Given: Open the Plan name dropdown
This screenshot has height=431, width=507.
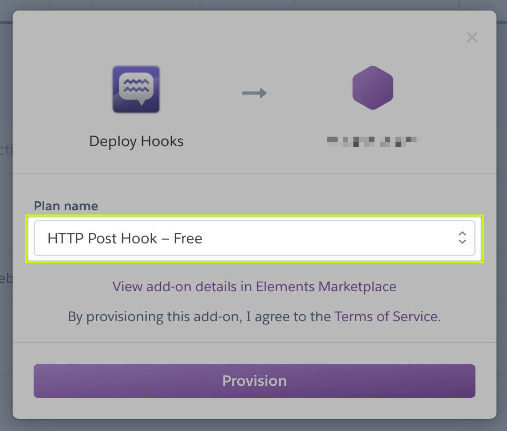Looking at the screenshot, I should tap(255, 238).
